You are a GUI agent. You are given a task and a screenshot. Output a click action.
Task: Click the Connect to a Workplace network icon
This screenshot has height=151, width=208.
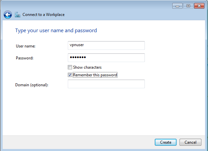[18, 15]
